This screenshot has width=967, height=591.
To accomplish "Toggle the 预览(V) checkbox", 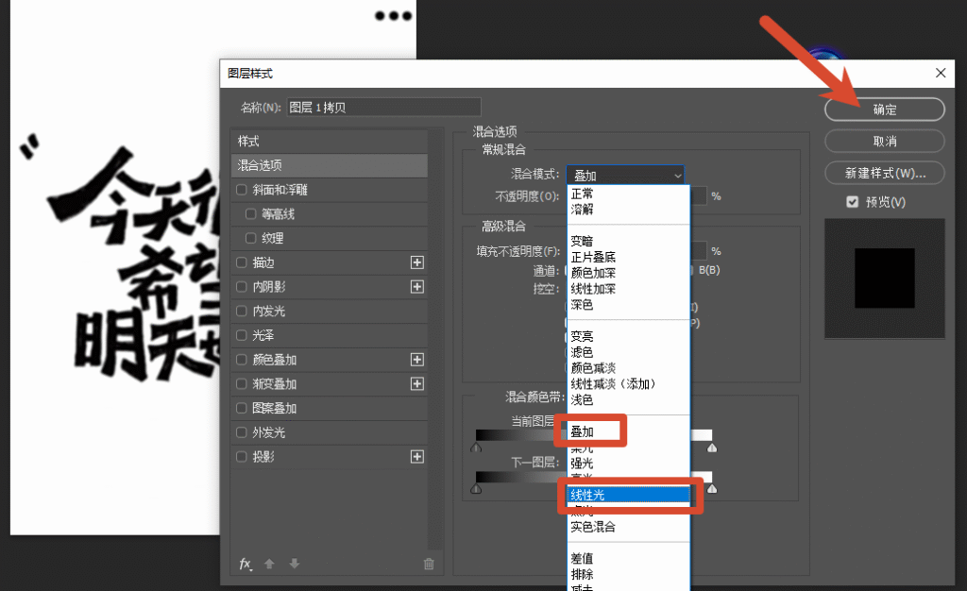I will (x=853, y=202).
